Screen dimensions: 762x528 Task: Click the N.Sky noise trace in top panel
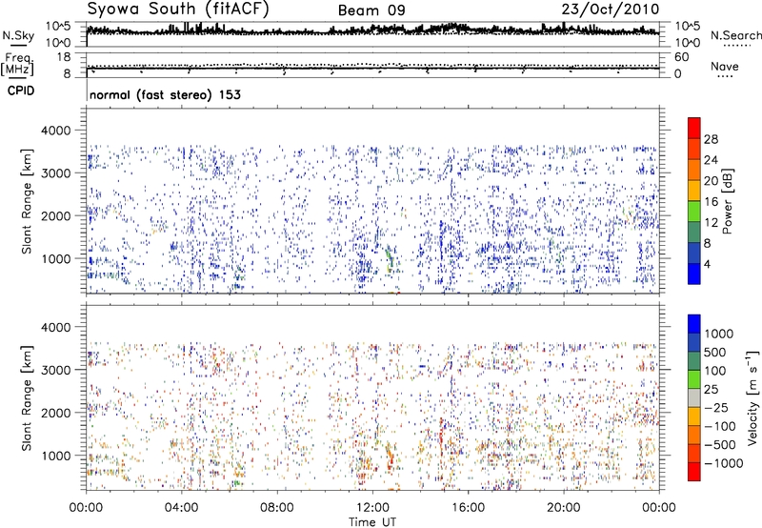372,30
